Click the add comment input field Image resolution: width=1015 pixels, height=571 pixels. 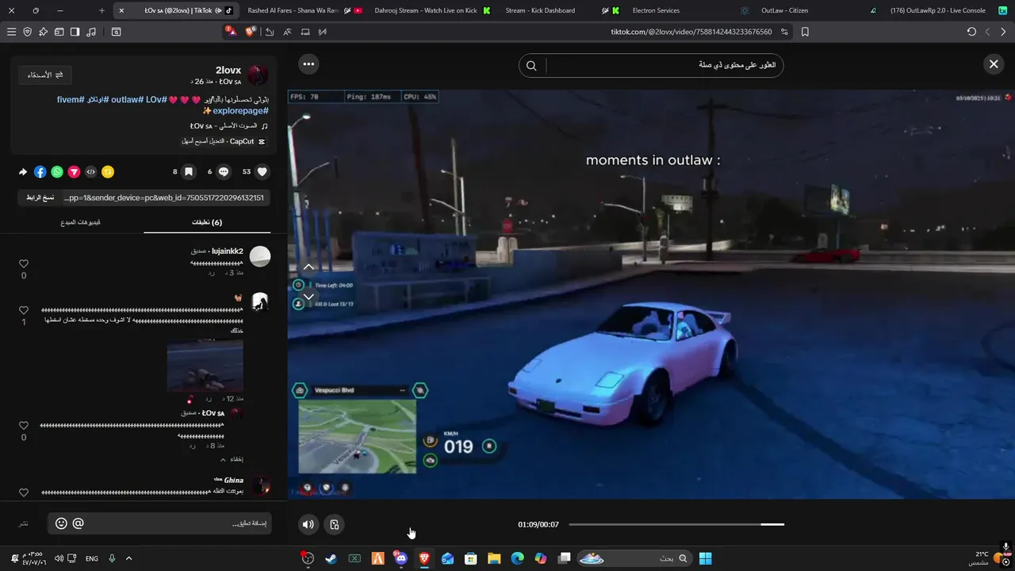159,523
